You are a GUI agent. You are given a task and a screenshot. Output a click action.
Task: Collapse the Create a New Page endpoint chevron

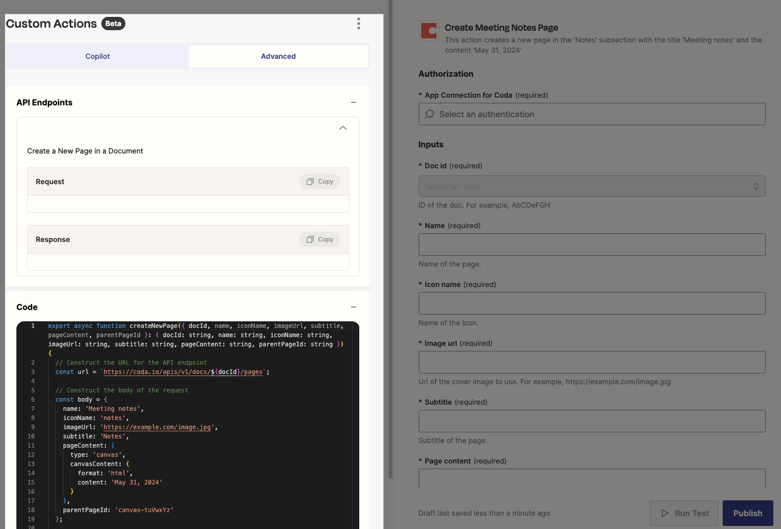pyautogui.click(x=343, y=128)
